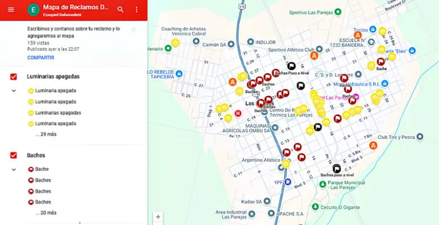Click the Sportivo Atlético Club marker
The height and width of the screenshot is (225, 439).
319,49
